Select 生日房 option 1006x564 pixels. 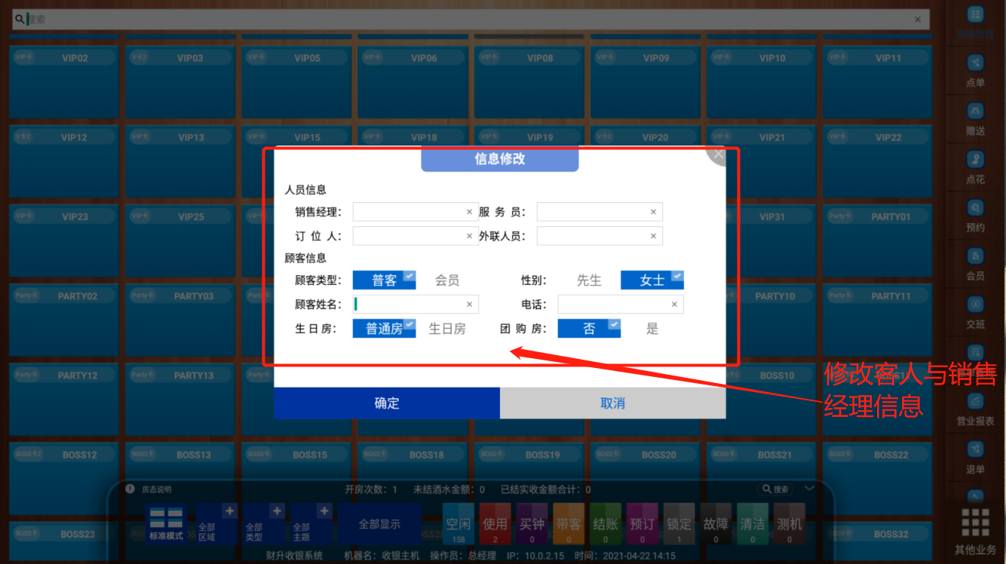(x=447, y=328)
